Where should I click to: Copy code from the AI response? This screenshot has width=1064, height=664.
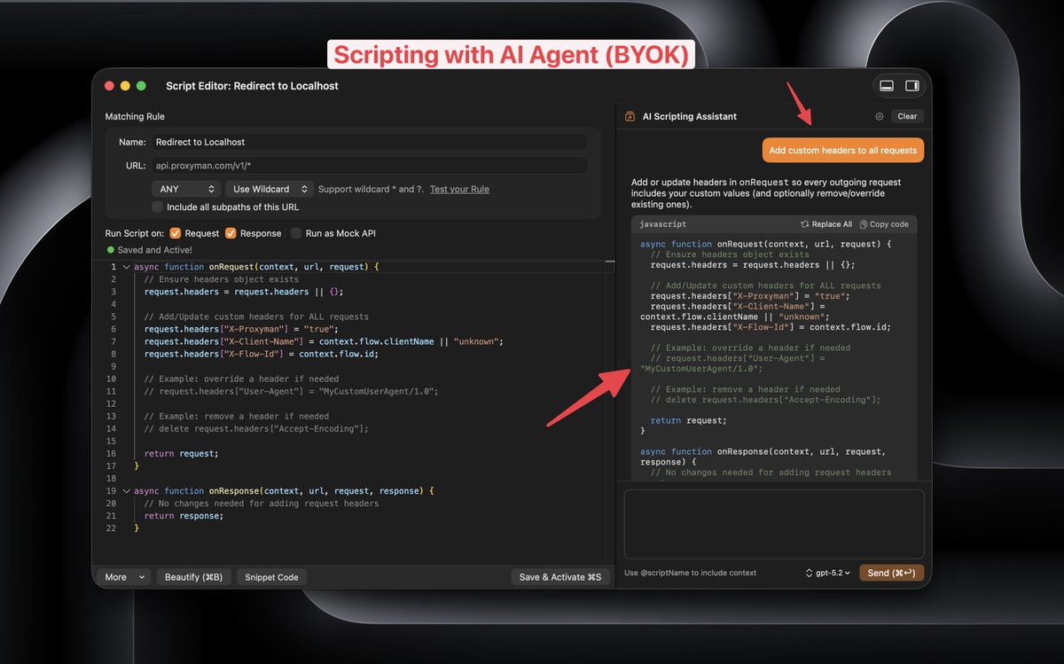(x=884, y=224)
